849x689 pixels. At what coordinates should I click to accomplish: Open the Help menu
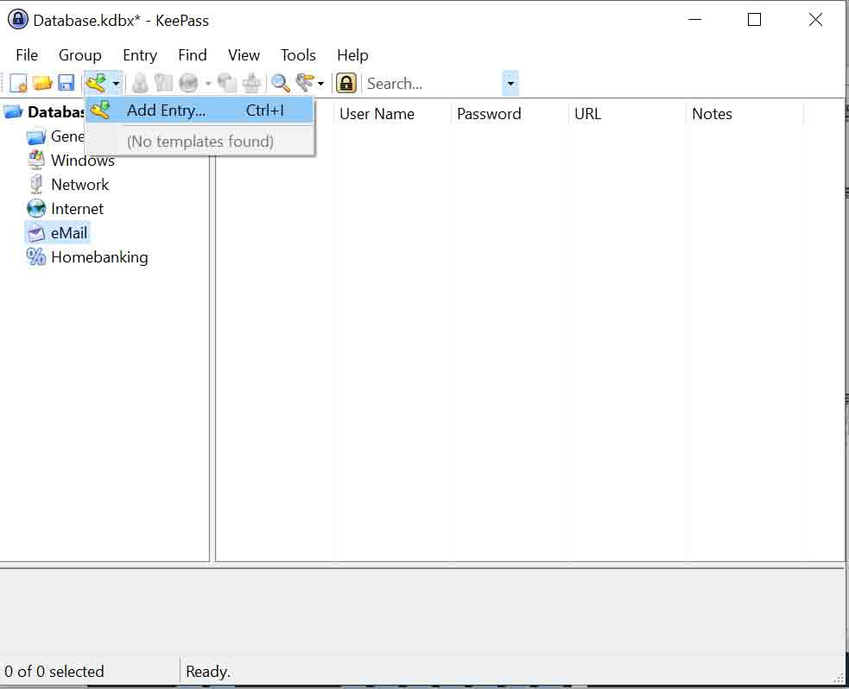coord(352,55)
